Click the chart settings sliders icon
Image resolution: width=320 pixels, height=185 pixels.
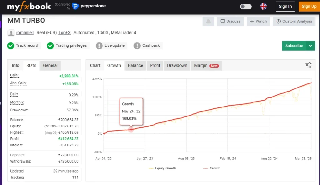click(x=308, y=65)
